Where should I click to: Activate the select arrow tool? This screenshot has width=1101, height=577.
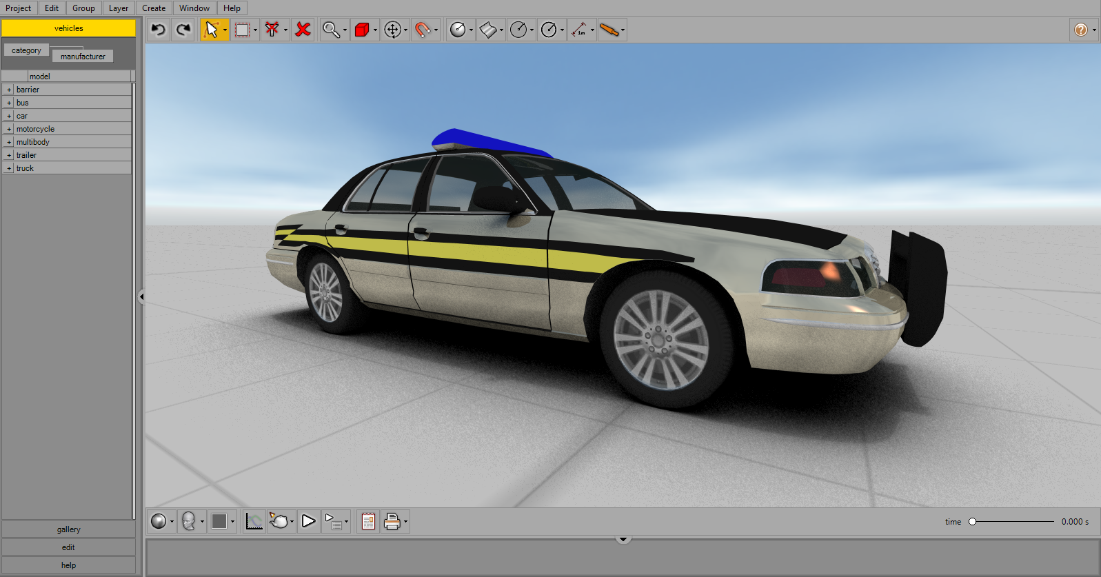pyautogui.click(x=212, y=30)
